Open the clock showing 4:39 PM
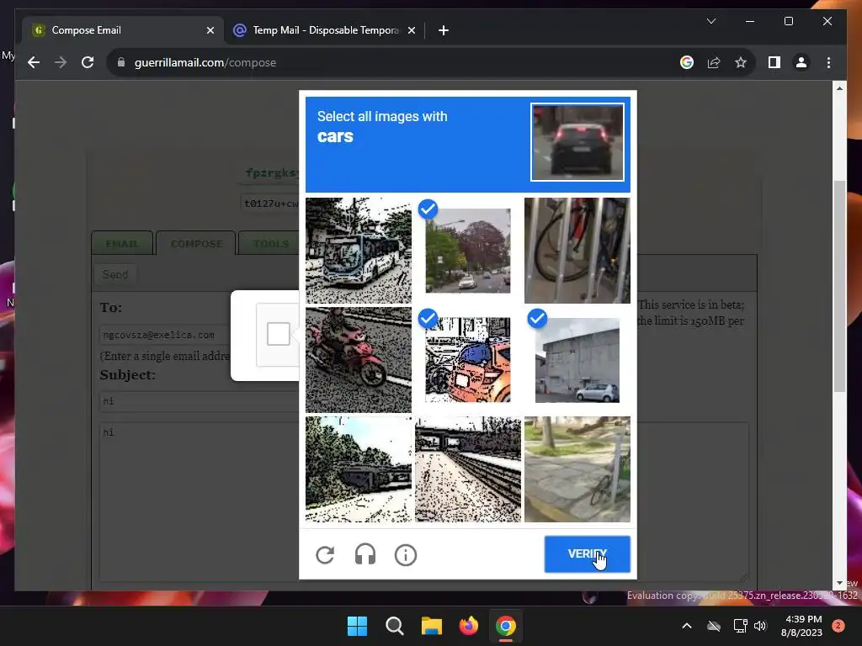 click(x=801, y=626)
